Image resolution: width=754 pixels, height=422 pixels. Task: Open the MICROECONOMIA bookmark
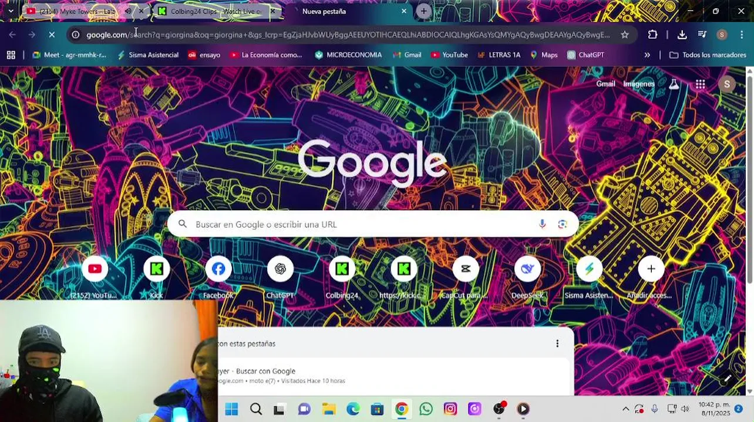[348, 55]
